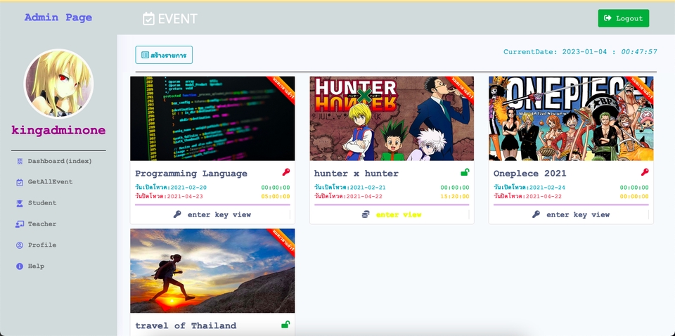675x336 pixels.
Task: Click the Admin Page heading
Action: (x=58, y=18)
